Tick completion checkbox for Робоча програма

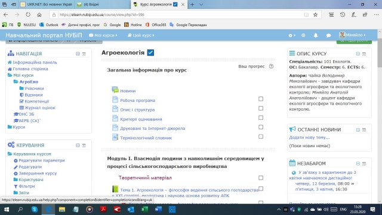[261, 99]
